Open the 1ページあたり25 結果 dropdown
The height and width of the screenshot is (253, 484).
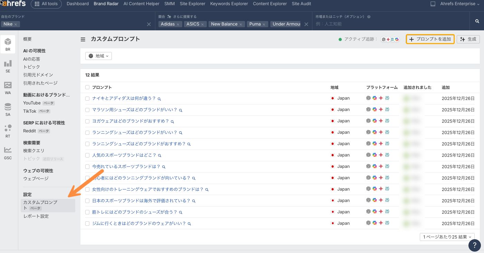click(x=447, y=237)
